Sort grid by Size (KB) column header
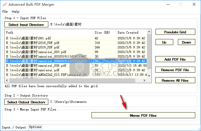The image size is (201, 131). tap(105, 32)
